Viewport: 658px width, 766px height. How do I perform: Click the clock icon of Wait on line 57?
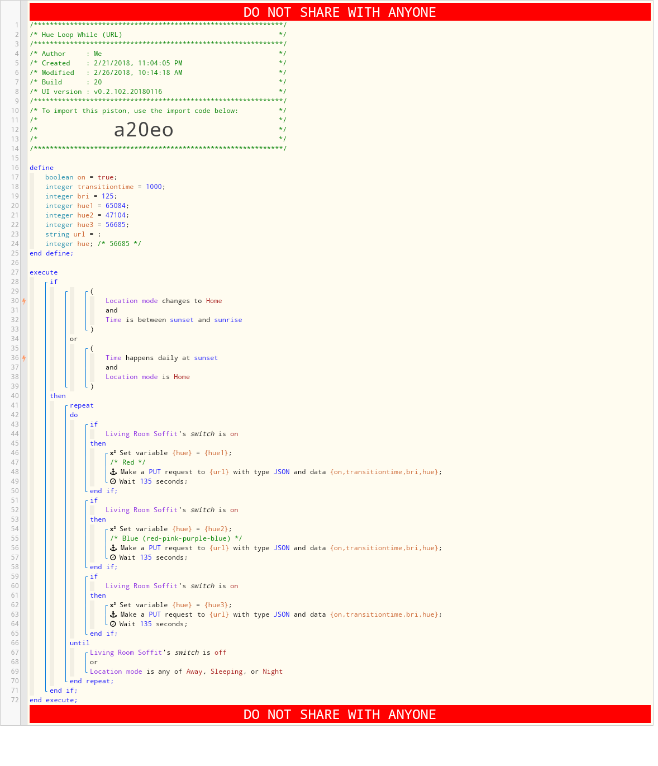point(113,557)
